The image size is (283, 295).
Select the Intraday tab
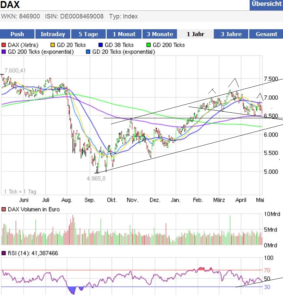click(53, 34)
